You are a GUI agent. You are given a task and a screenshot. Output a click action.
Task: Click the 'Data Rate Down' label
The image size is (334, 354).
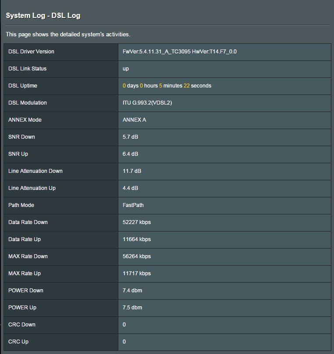click(28, 222)
